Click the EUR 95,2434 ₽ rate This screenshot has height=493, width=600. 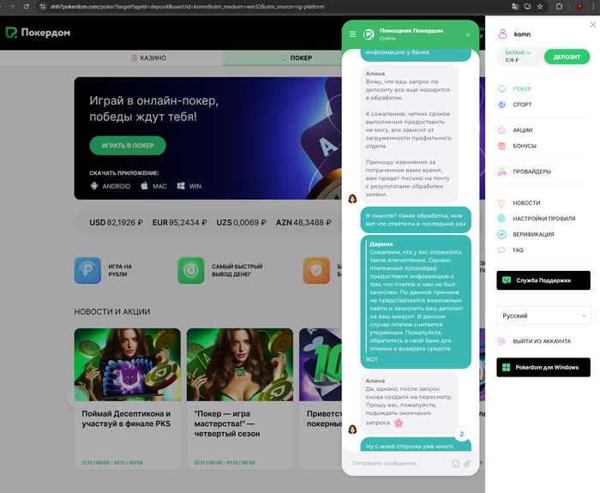coord(179,222)
